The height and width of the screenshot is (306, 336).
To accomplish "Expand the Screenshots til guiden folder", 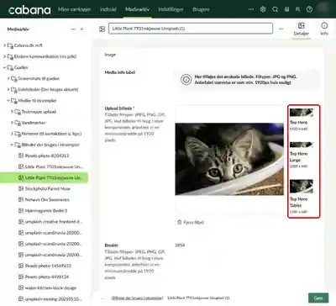I will coord(8,78).
